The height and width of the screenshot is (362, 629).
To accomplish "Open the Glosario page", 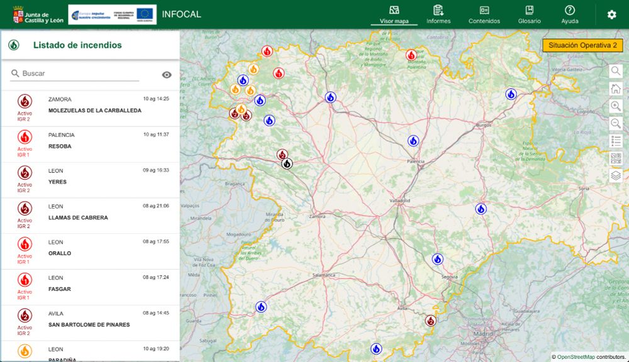I will (530, 14).
